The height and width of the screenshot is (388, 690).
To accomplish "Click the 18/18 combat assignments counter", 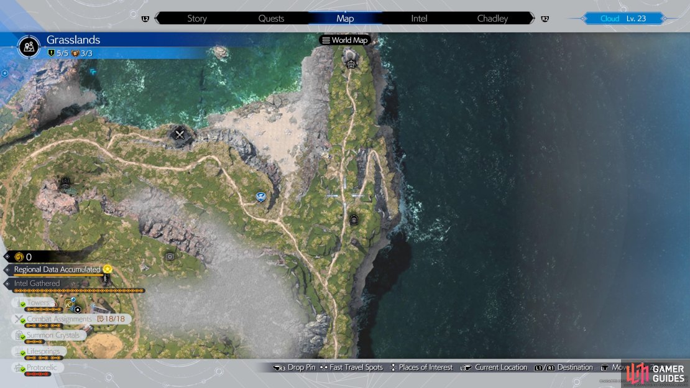I will 111,319.
